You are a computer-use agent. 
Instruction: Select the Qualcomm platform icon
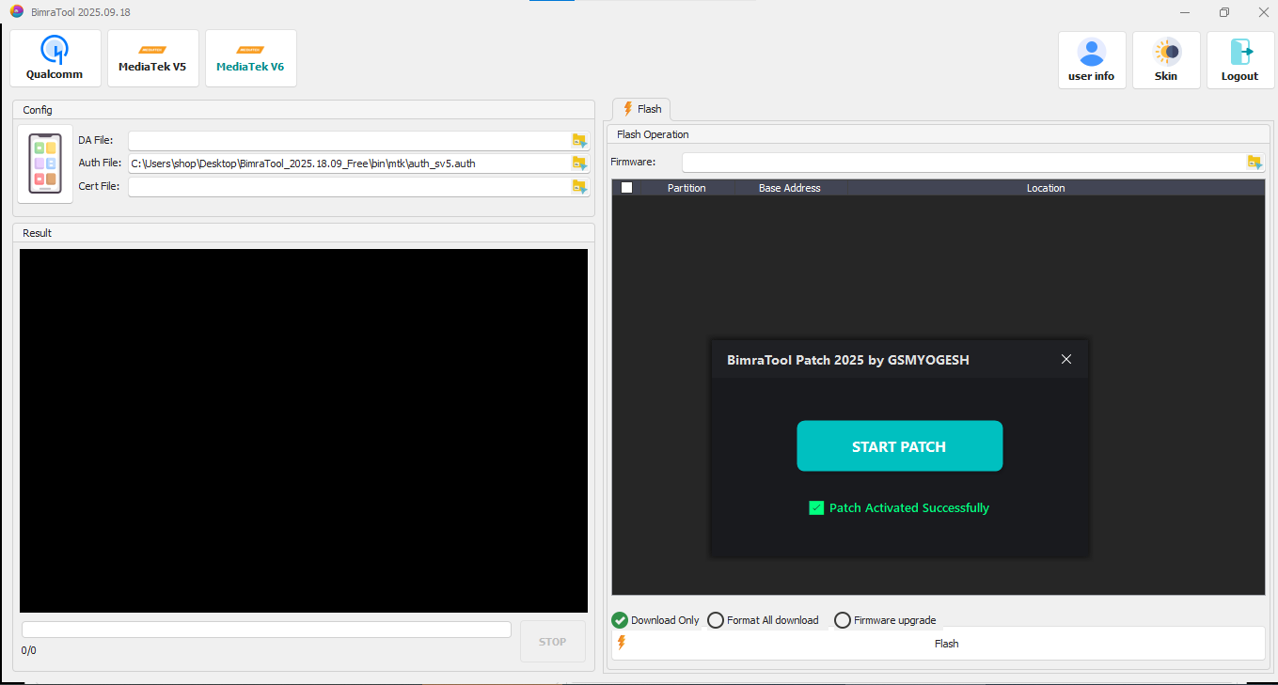point(55,58)
